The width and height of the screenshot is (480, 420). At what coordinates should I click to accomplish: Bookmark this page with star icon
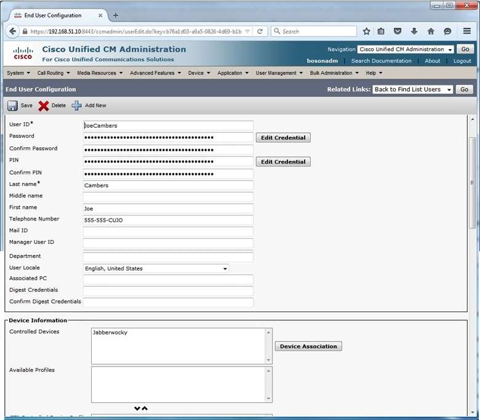click(x=366, y=31)
